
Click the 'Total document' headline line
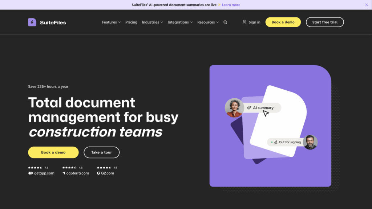pyautogui.click(x=82, y=103)
